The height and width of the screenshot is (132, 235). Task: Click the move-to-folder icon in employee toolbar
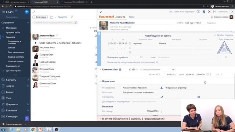tap(51, 17)
